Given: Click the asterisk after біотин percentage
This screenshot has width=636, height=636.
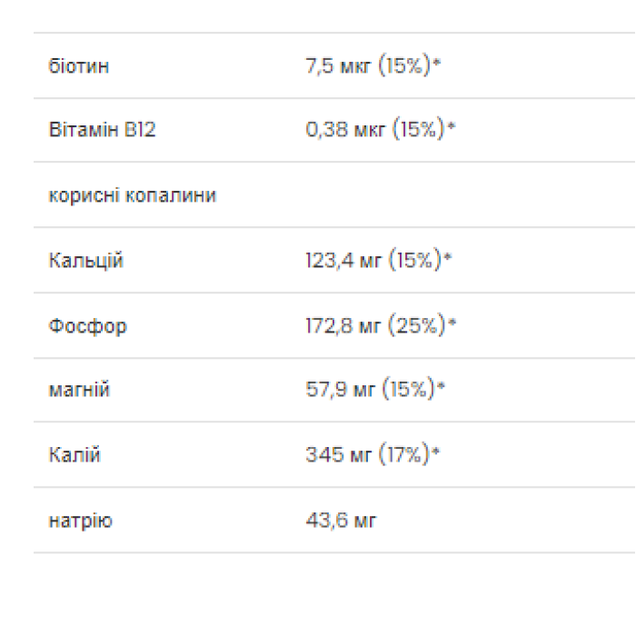Looking at the screenshot, I should click(x=437, y=65).
